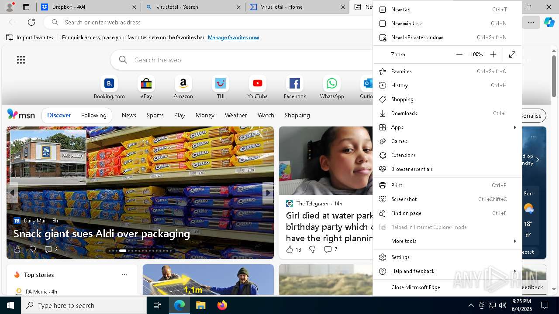Open the Copilot sidebar icon
The width and height of the screenshot is (559, 314).
point(549,22)
